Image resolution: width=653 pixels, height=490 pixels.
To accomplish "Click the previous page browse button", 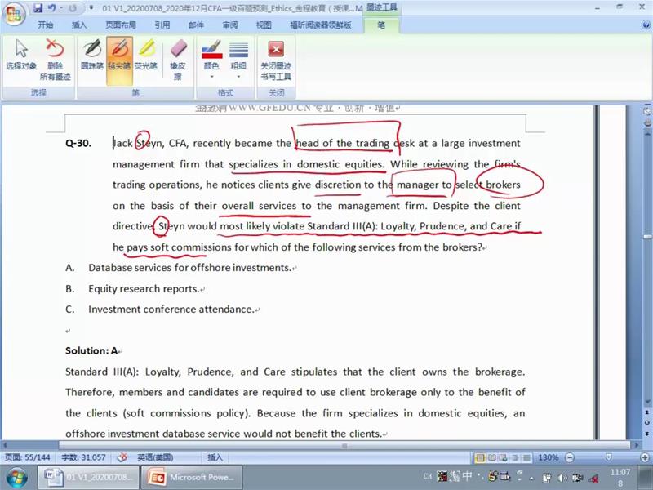I will 647,412.
